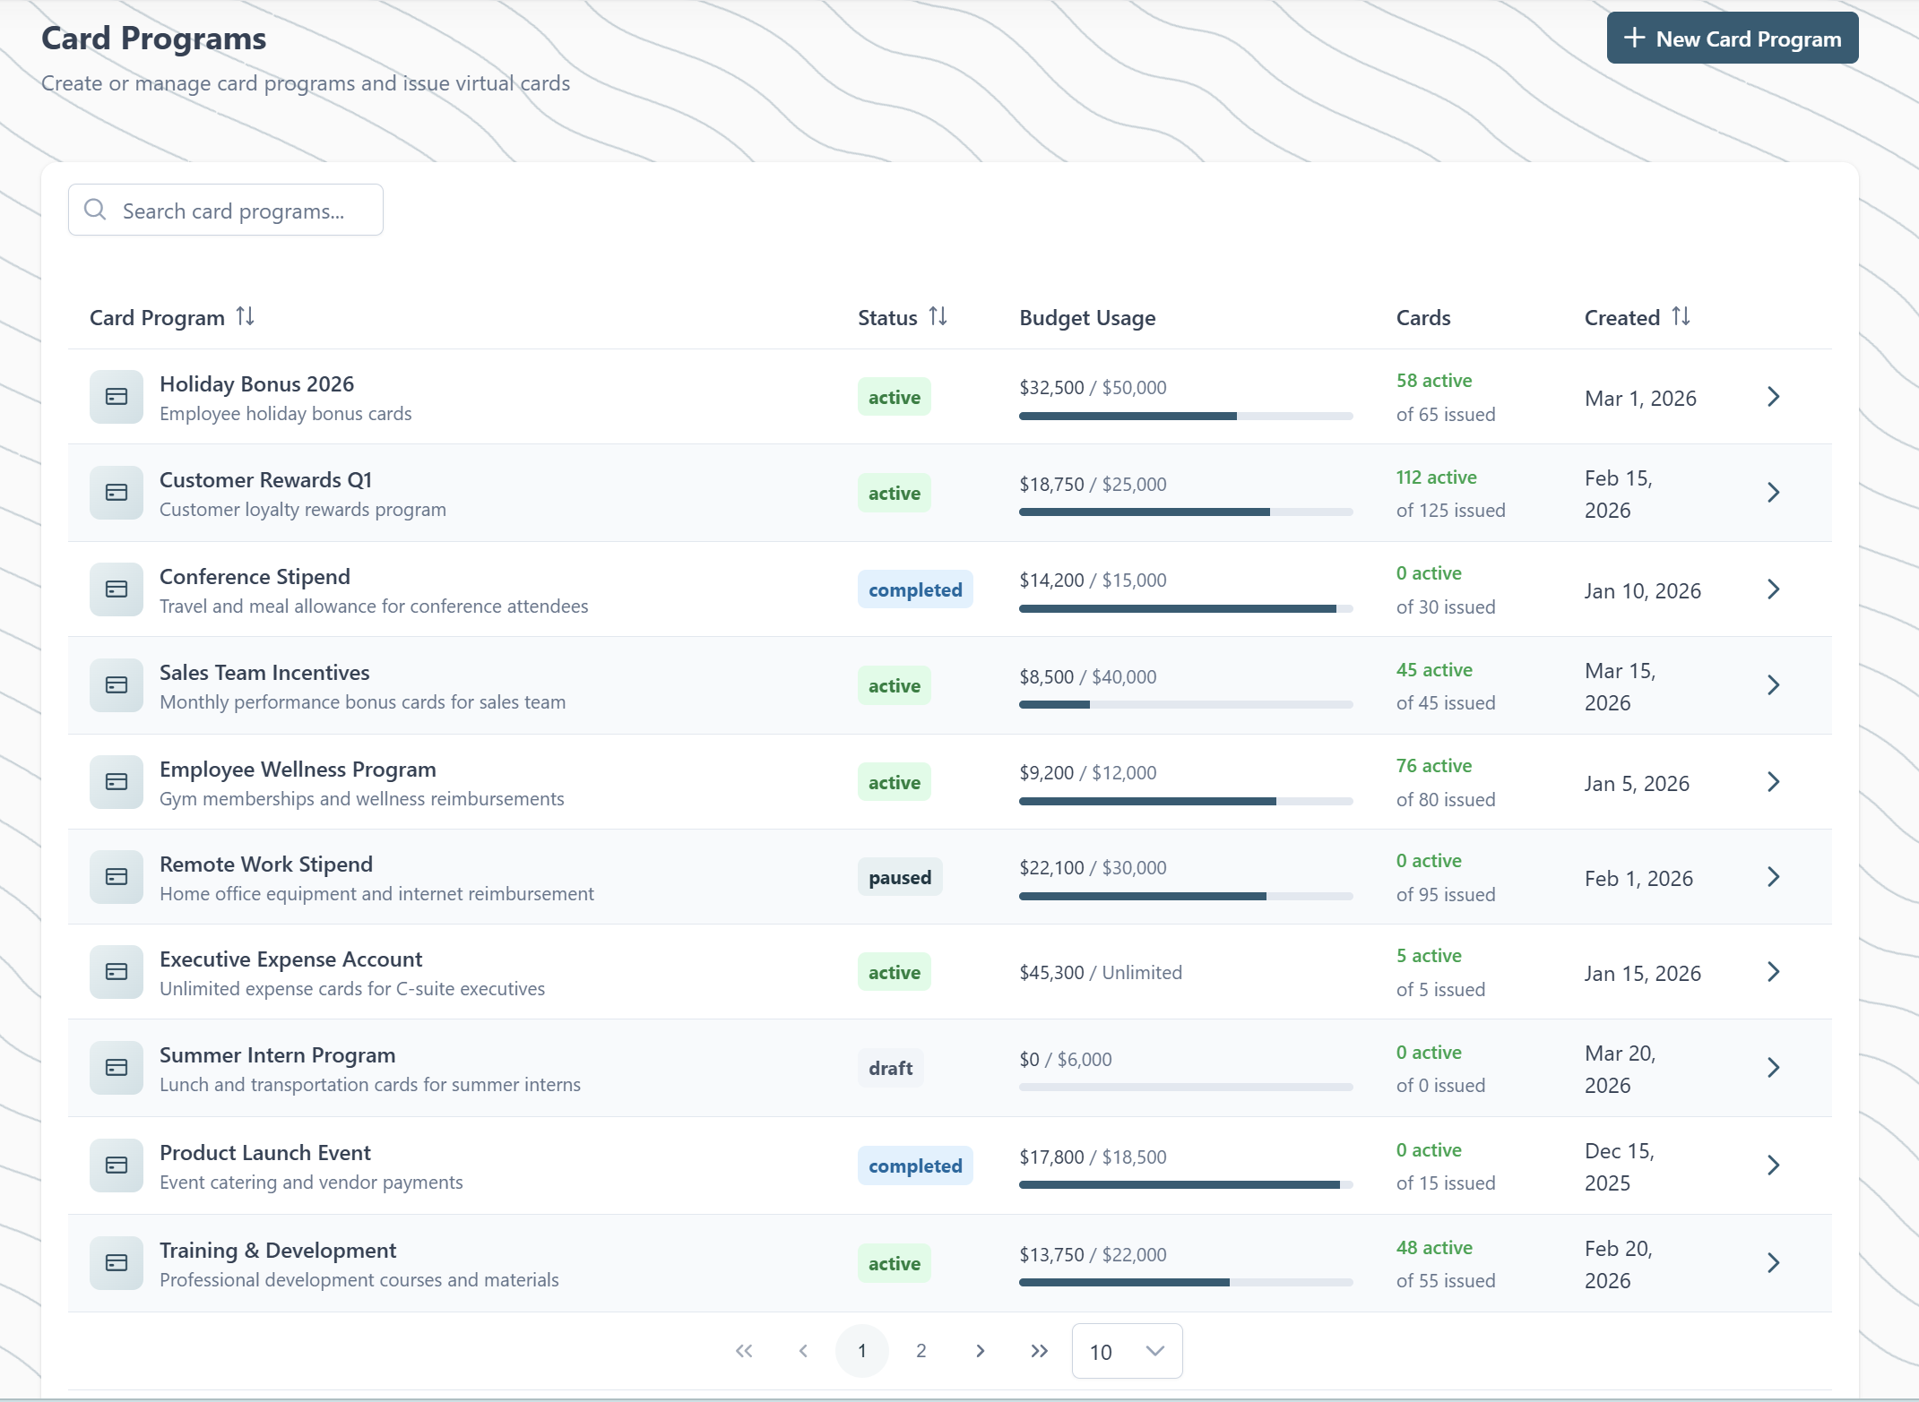Image resolution: width=1919 pixels, height=1402 pixels.
Task: Click the search magnifier icon
Action: (95, 210)
